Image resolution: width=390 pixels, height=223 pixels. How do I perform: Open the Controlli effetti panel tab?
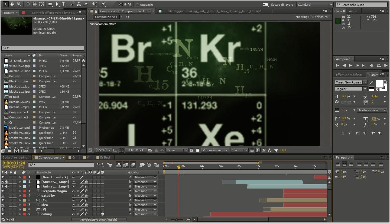coord(54,13)
